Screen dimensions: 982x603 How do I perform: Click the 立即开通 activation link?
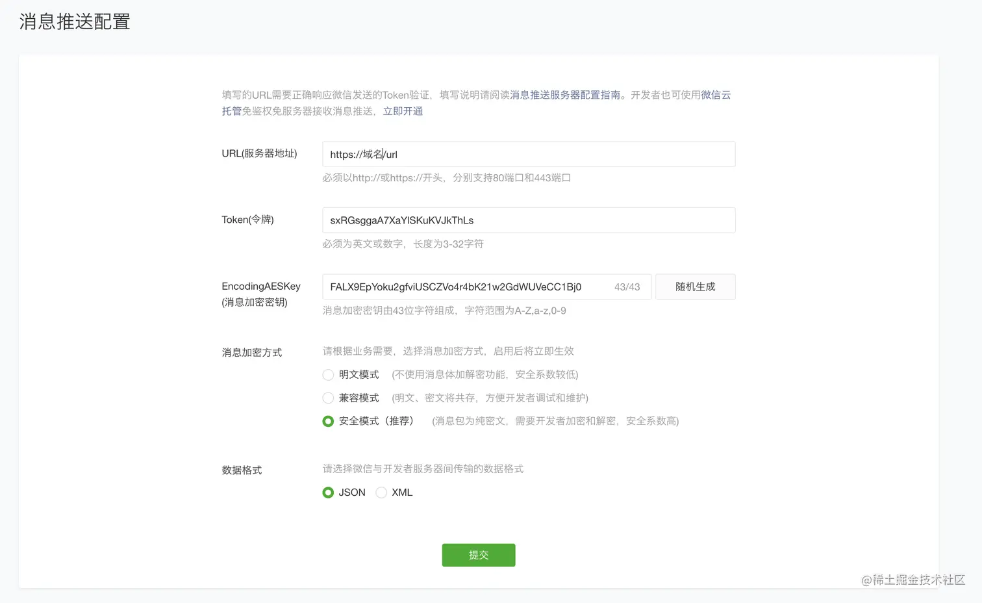pyautogui.click(x=403, y=111)
